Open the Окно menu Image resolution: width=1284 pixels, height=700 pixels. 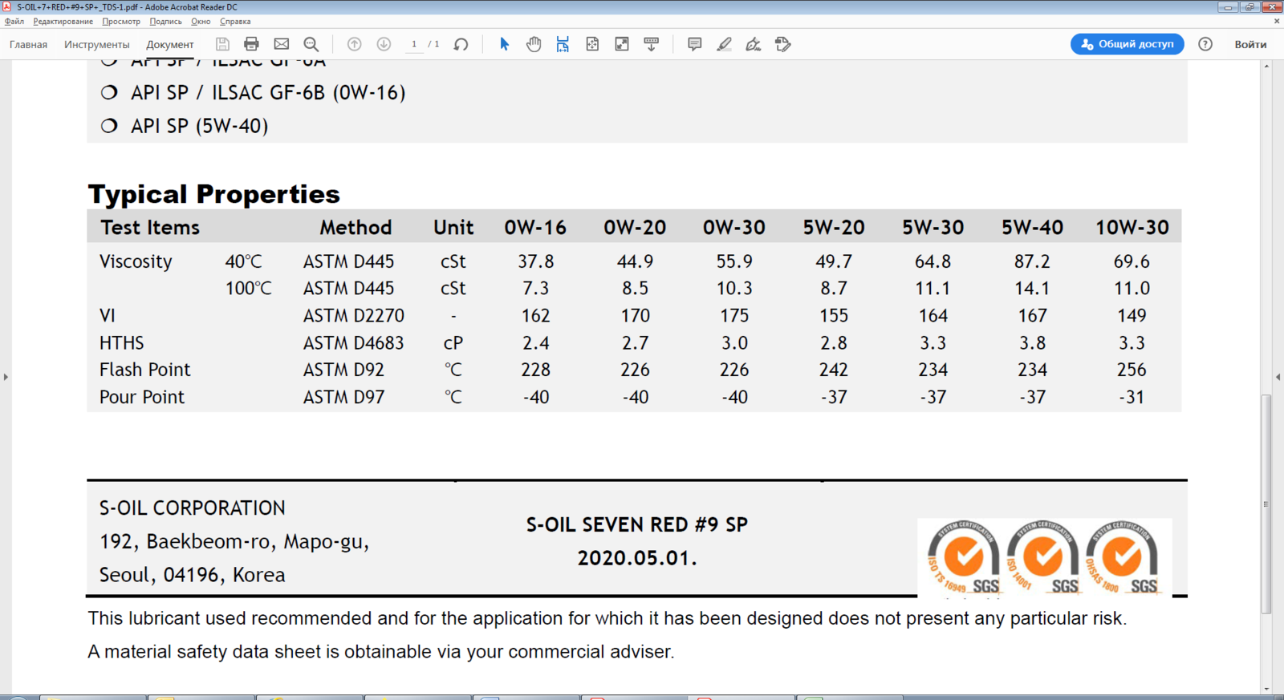(x=201, y=22)
